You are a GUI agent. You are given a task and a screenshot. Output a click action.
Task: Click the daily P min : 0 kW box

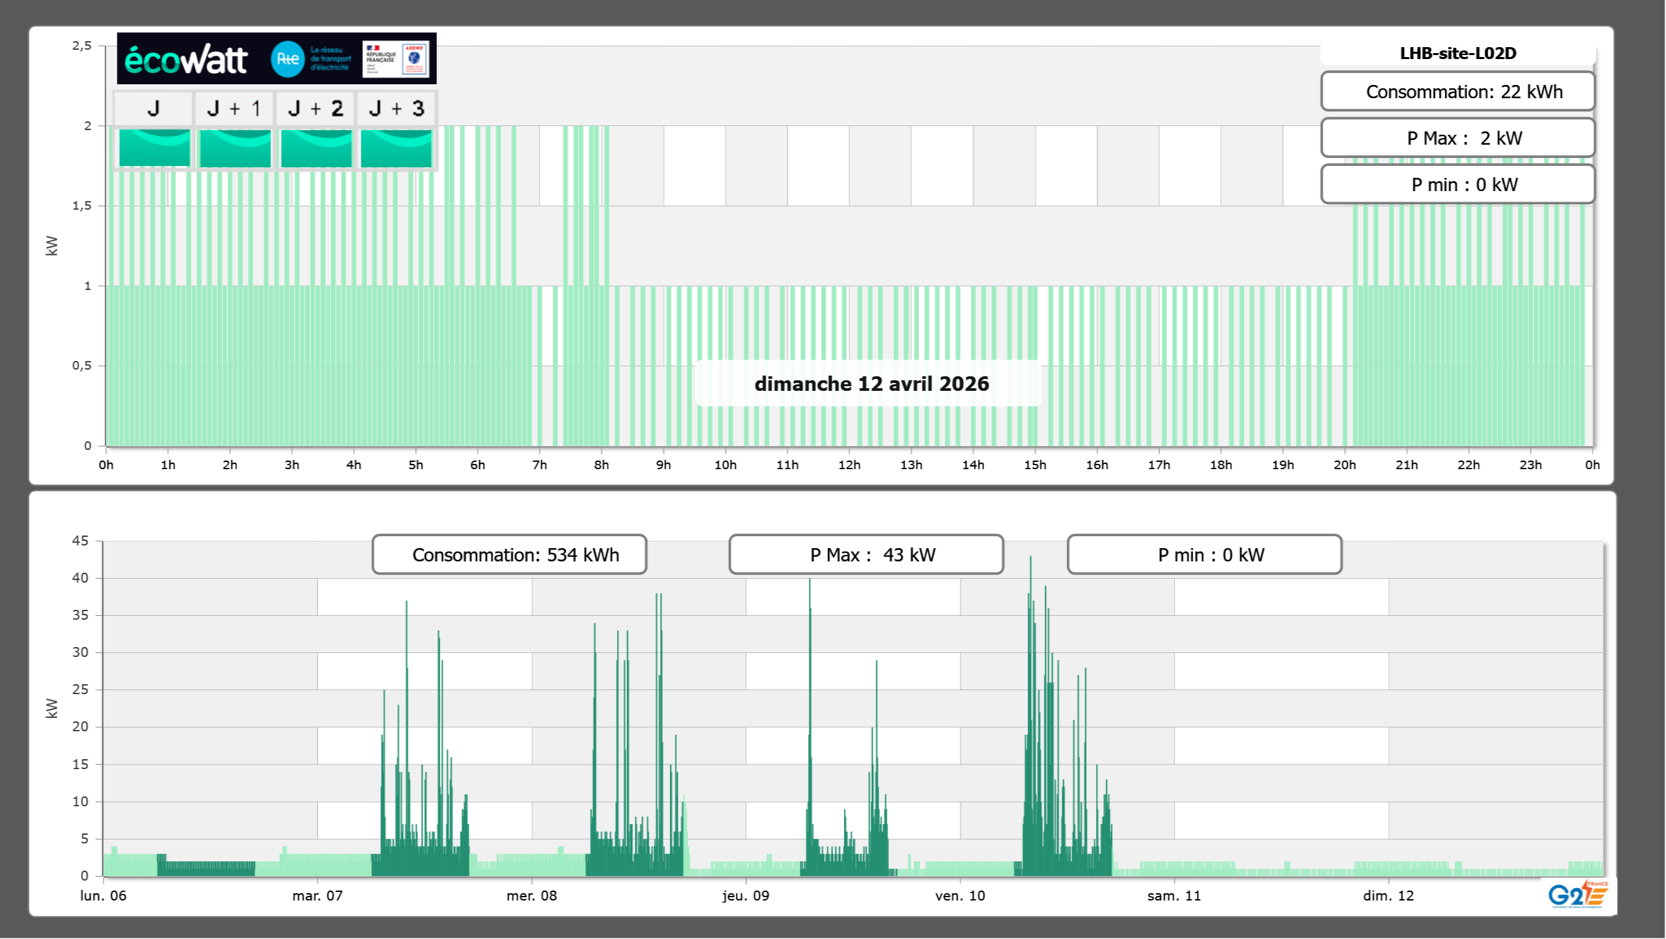[1458, 184]
